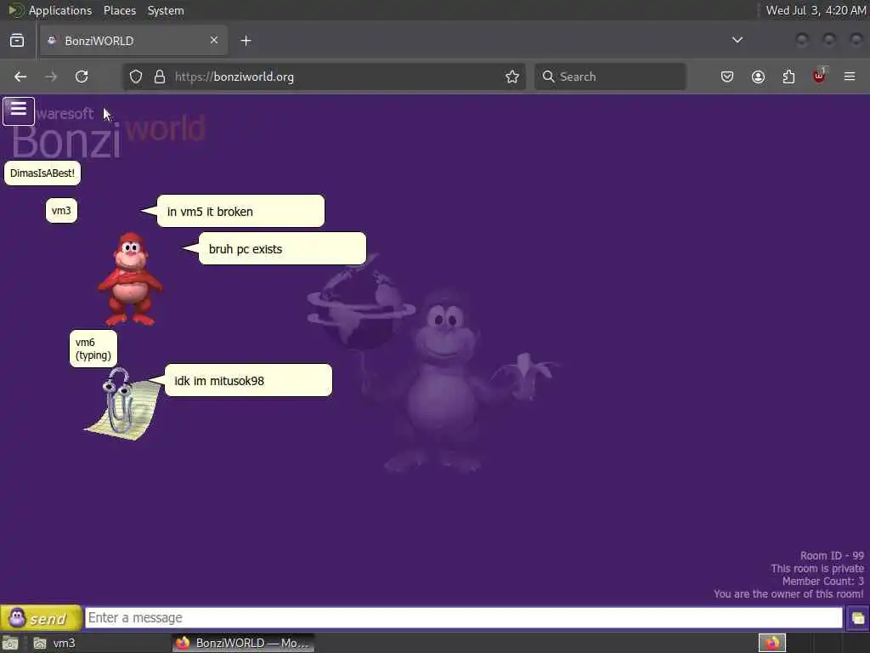Click the "bruh pc exists" speech bubble
870x653 pixels.
(282, 249)
